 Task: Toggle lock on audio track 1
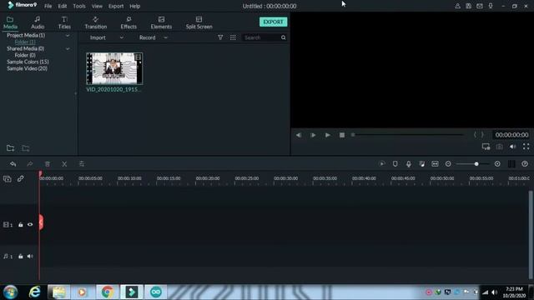tap(20, 256)
